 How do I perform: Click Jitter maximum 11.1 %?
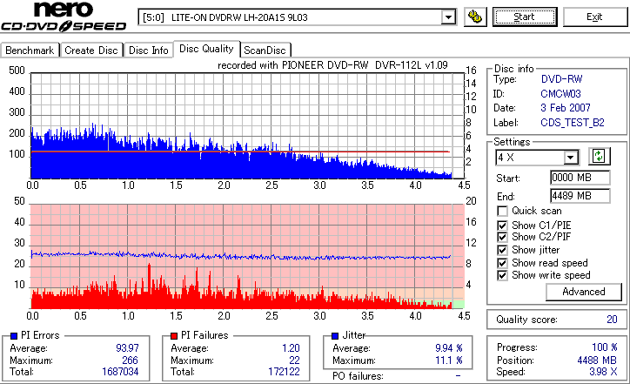coord(449,360)
